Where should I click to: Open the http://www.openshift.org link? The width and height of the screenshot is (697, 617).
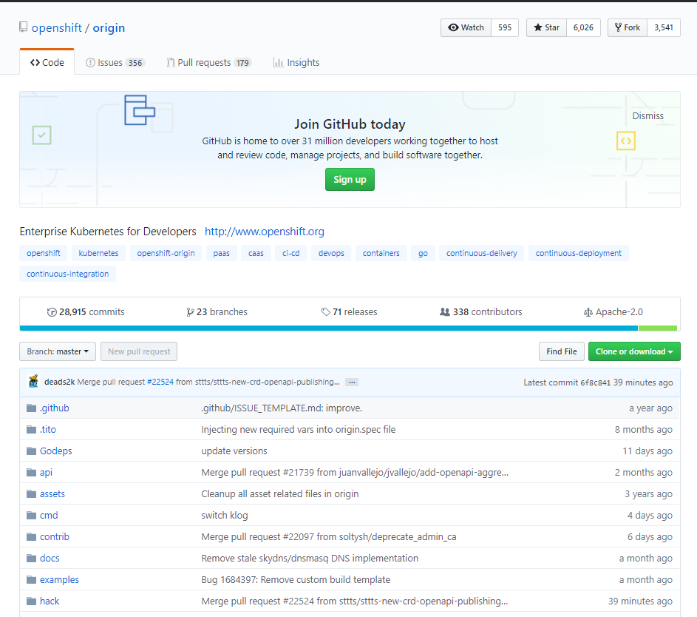(265, 232)
